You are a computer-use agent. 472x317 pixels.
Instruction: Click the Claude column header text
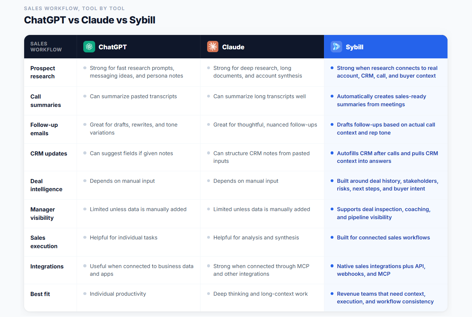tap(233, 47)
